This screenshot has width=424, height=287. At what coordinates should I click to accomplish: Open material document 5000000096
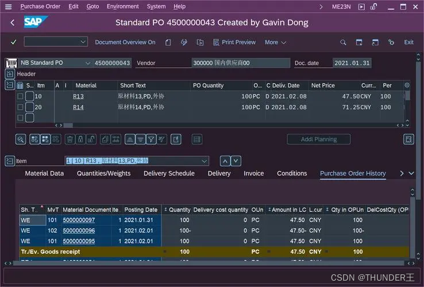79,231
